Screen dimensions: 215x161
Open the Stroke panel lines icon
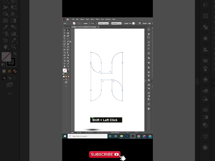[x=149, y=93]
